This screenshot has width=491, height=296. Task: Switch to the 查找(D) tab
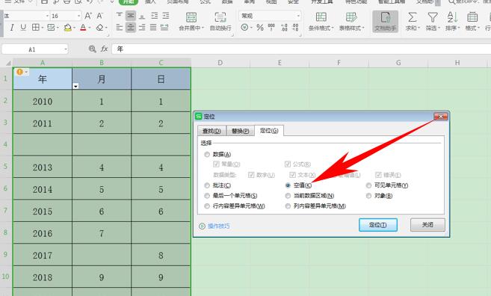coord(211,131)
